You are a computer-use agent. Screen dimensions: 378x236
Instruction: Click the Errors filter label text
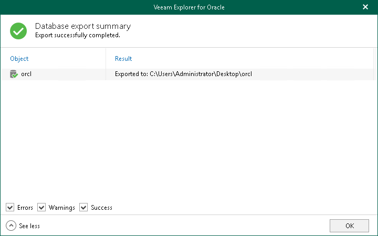coord(25,208)
